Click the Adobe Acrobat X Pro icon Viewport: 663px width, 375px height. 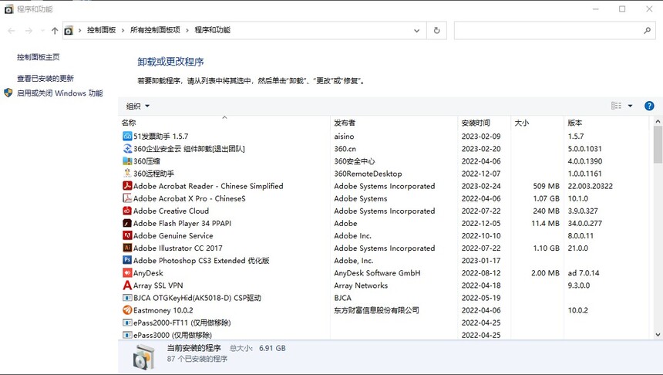click(127, 198)
